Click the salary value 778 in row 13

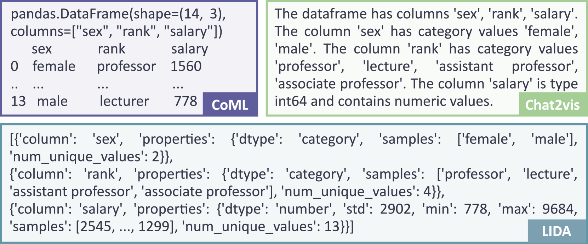coord(185,101)
